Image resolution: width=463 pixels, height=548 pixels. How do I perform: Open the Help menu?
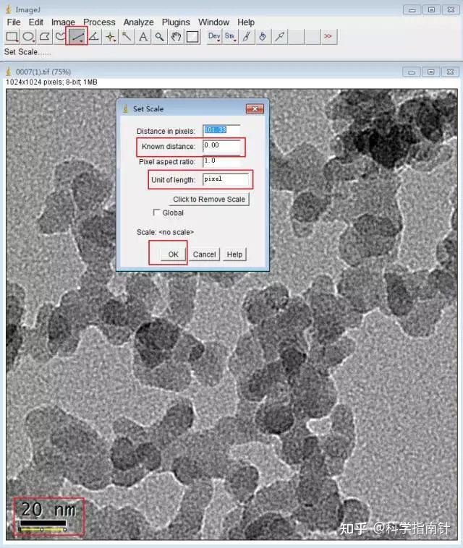pyautogui.click(x=246, y=22)
